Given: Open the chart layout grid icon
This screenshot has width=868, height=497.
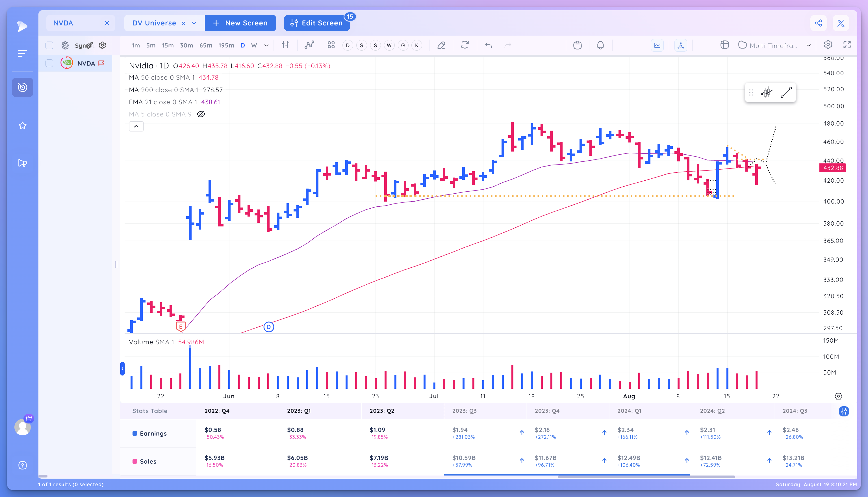Looking at the screenshot, I should click(x=331, y=45).
